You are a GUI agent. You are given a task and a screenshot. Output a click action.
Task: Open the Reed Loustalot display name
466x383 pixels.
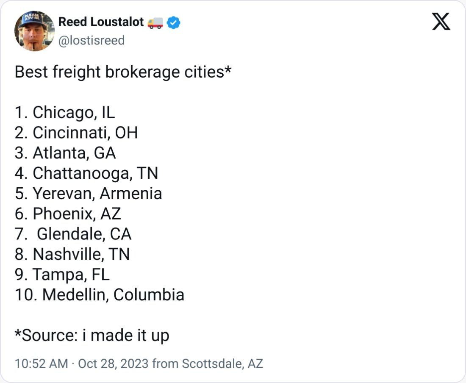[x=101, y=22]
